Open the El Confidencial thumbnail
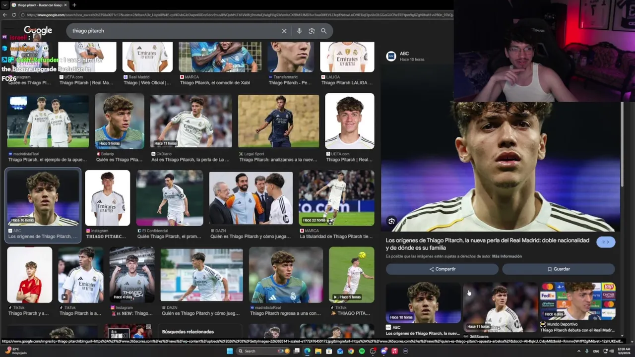Image resolution: width=635 pixels, height=357 pixels. (170, 198)
